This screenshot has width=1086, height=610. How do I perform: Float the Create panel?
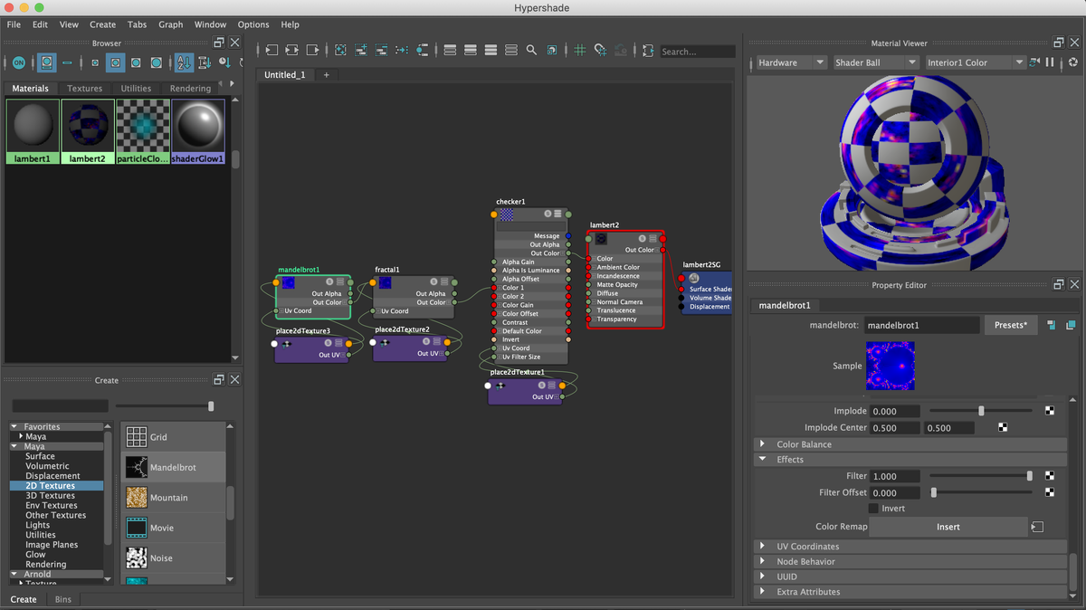218,380
